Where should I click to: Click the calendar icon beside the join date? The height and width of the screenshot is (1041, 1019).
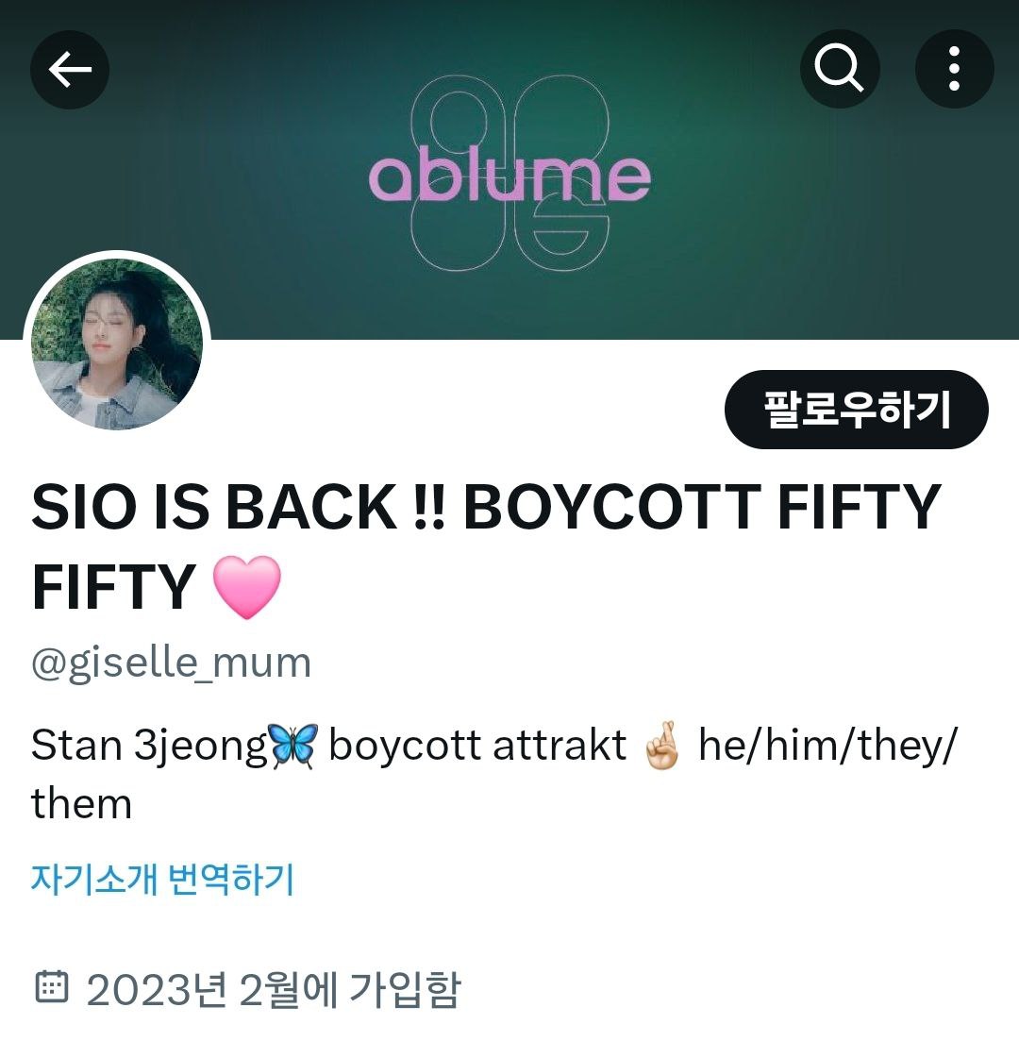(x=51, y=987)
